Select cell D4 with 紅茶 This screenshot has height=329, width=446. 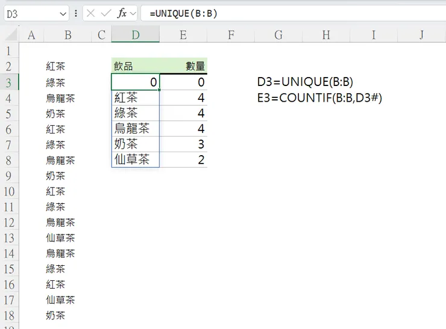click(136, 98)
